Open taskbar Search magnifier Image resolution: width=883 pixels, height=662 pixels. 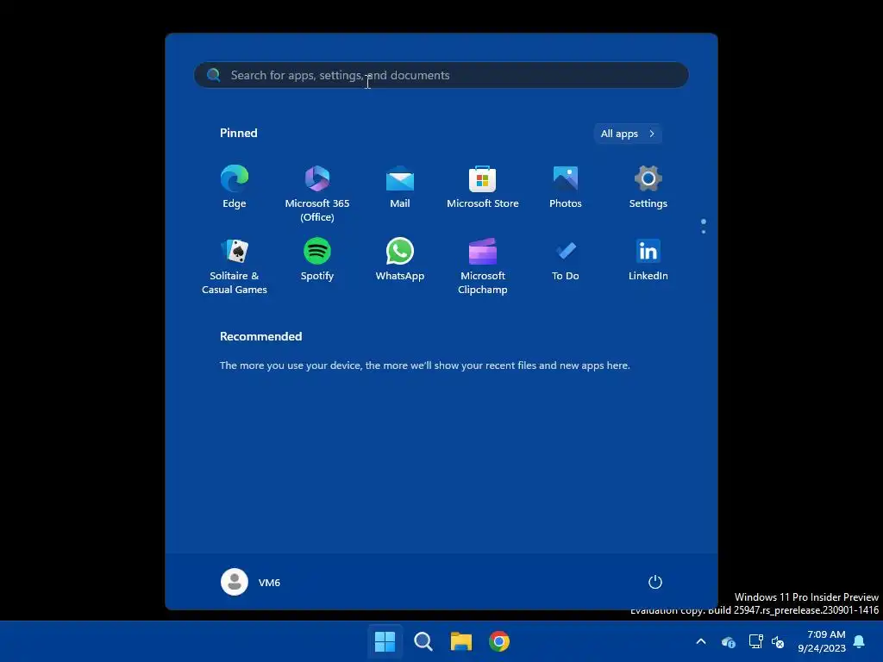coord(423,641)
